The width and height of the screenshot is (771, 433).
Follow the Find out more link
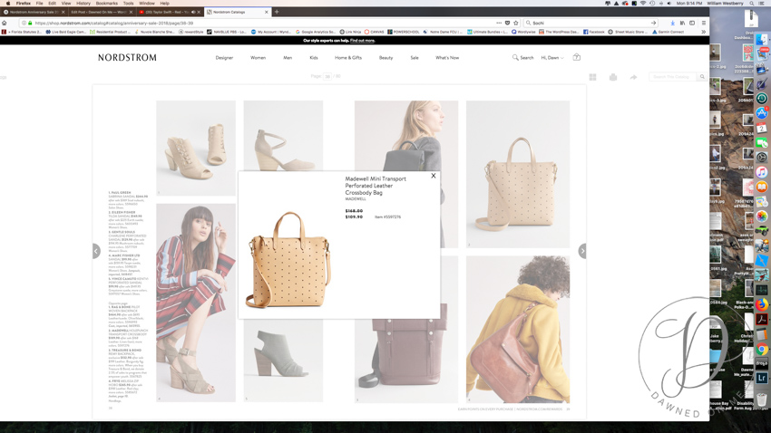coord(363,41)
